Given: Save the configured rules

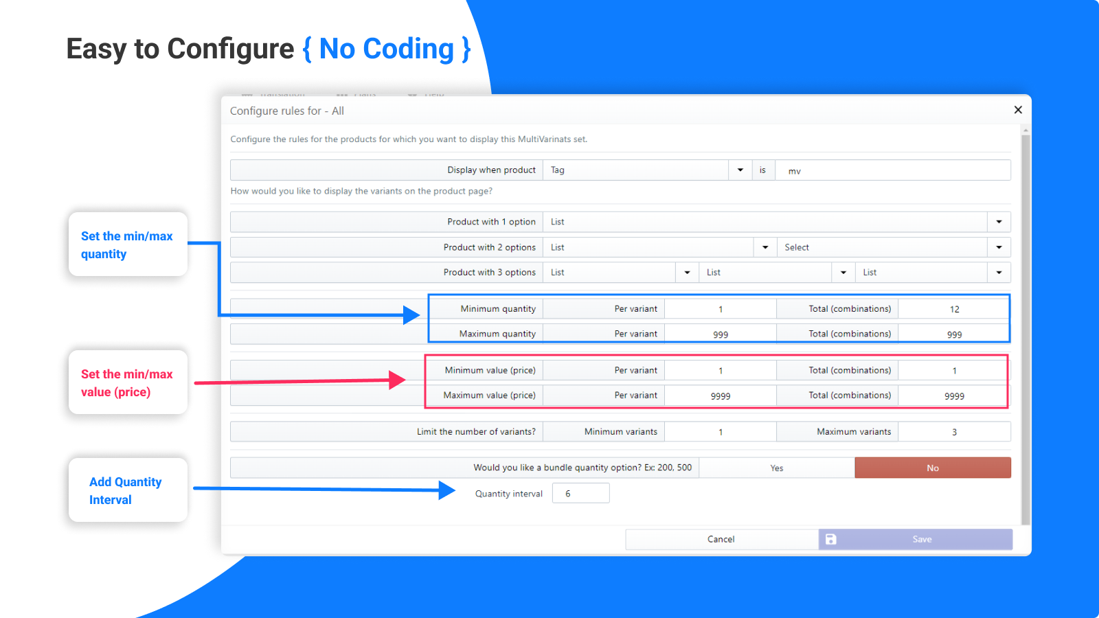Looking at the screenshot, I should (x=916, y=539).
